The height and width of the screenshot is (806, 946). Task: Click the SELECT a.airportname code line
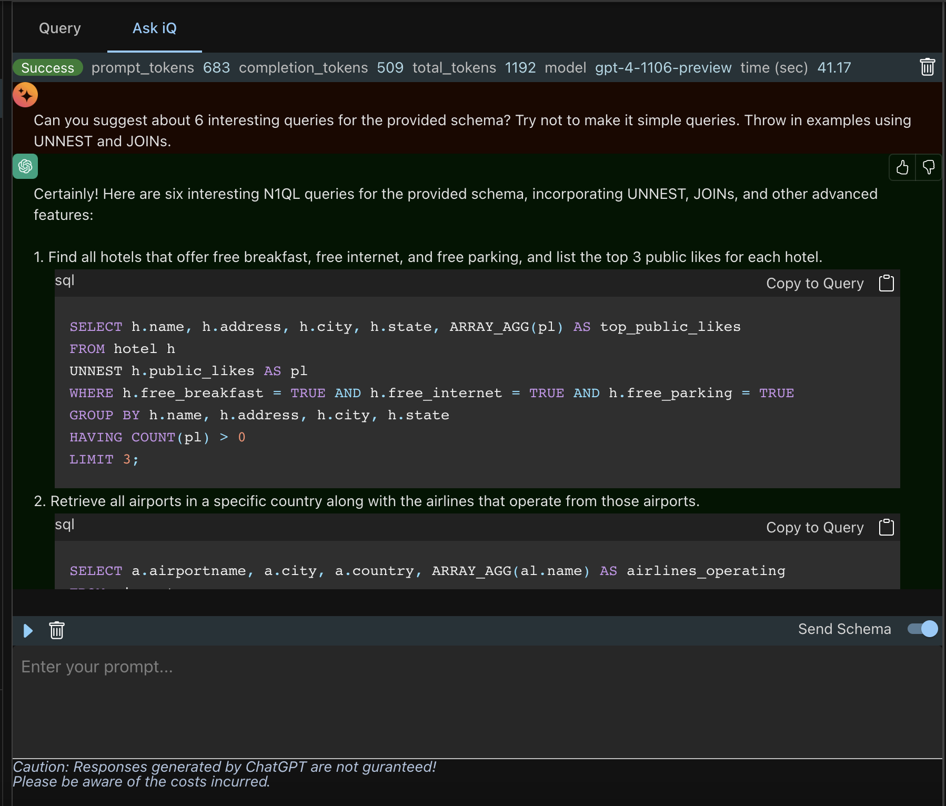pyautogui.click(x=427, y=571)
